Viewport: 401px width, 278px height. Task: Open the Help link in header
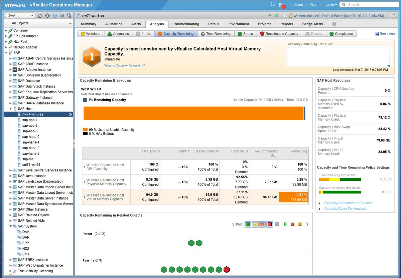pos(314,5)
